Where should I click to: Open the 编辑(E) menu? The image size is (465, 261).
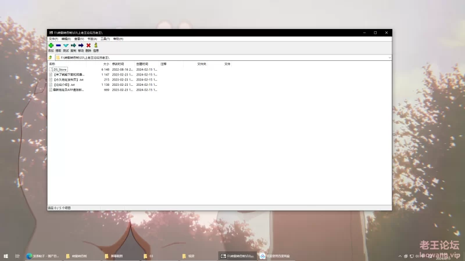tap(66, 39)
